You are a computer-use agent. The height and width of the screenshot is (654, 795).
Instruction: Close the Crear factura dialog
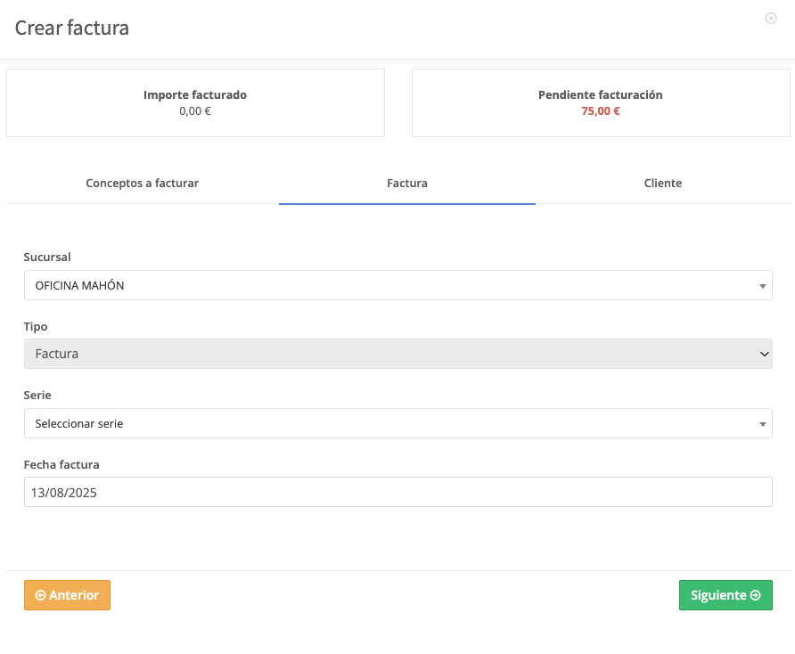[771, 18]
